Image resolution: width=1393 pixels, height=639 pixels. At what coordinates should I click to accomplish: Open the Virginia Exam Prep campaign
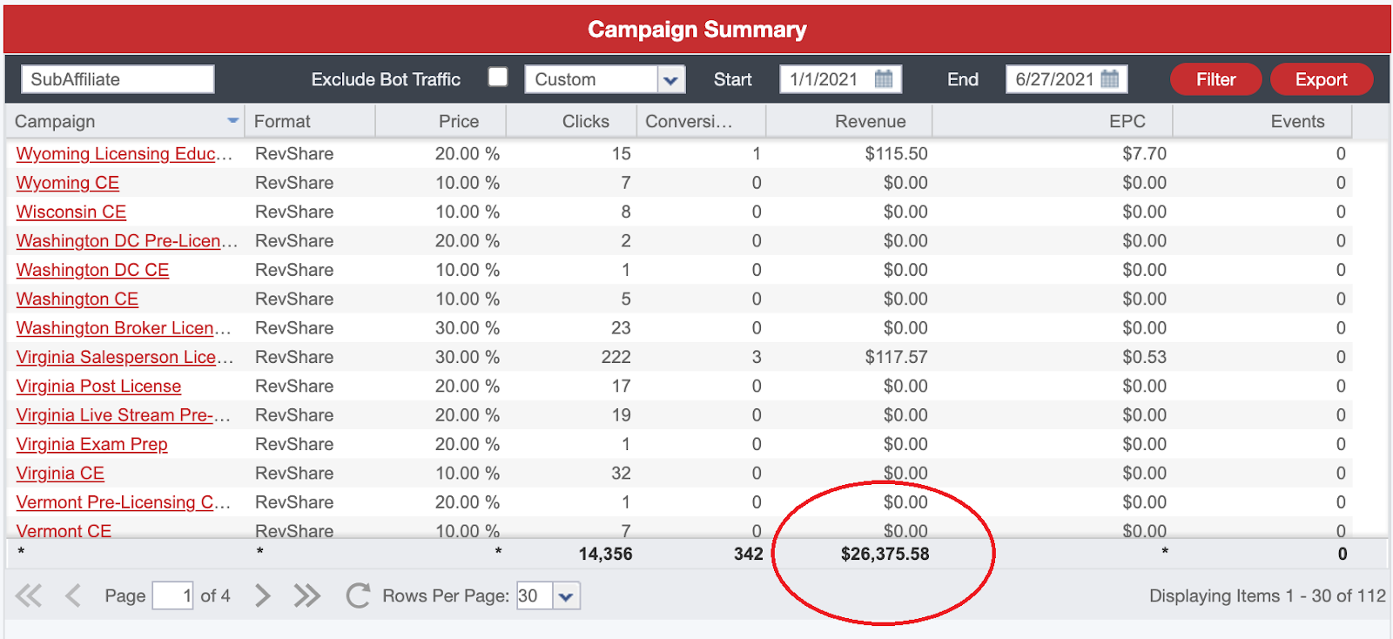91,444
